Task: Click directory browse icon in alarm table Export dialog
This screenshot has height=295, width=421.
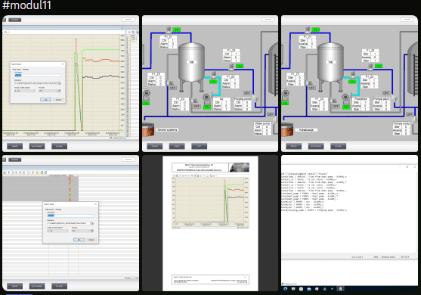Action: click(x=92, y=223)
